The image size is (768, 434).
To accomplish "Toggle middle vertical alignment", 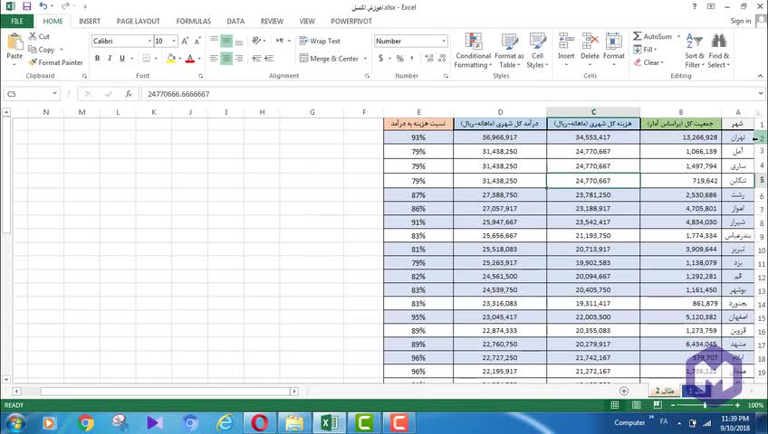I will pos(226,41).
